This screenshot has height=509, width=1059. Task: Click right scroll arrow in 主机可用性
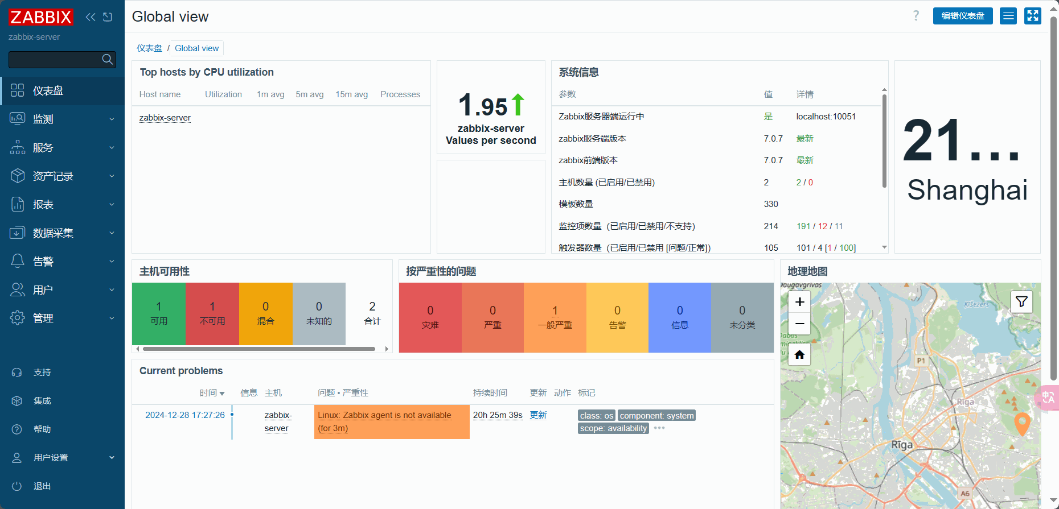[387, 349]
